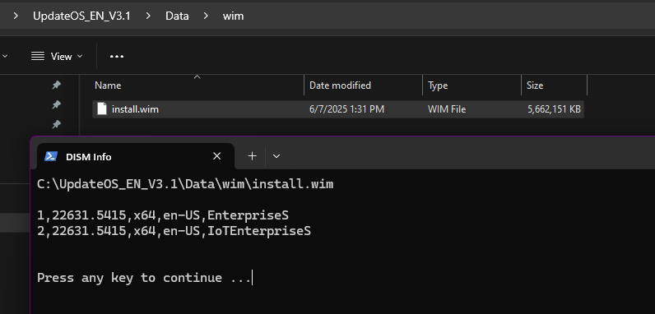655x314 pixels.
Task: Open the See more three-dots menu
Action: [117, 57]
